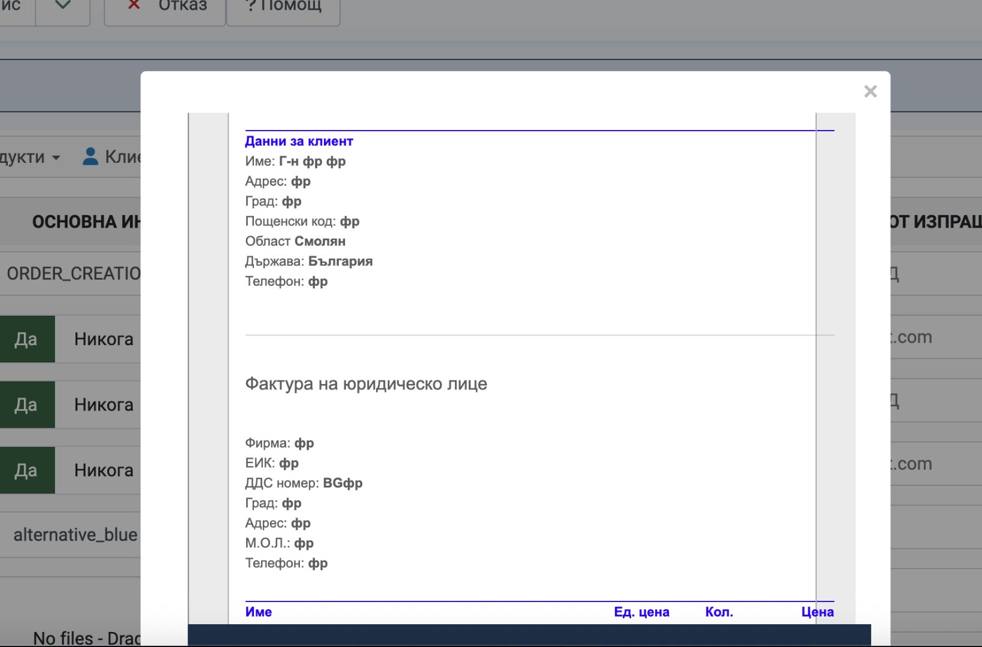This screenshot has height=647, width=982.
Task: Close the invoice preview popup
Action: (870, 92)
